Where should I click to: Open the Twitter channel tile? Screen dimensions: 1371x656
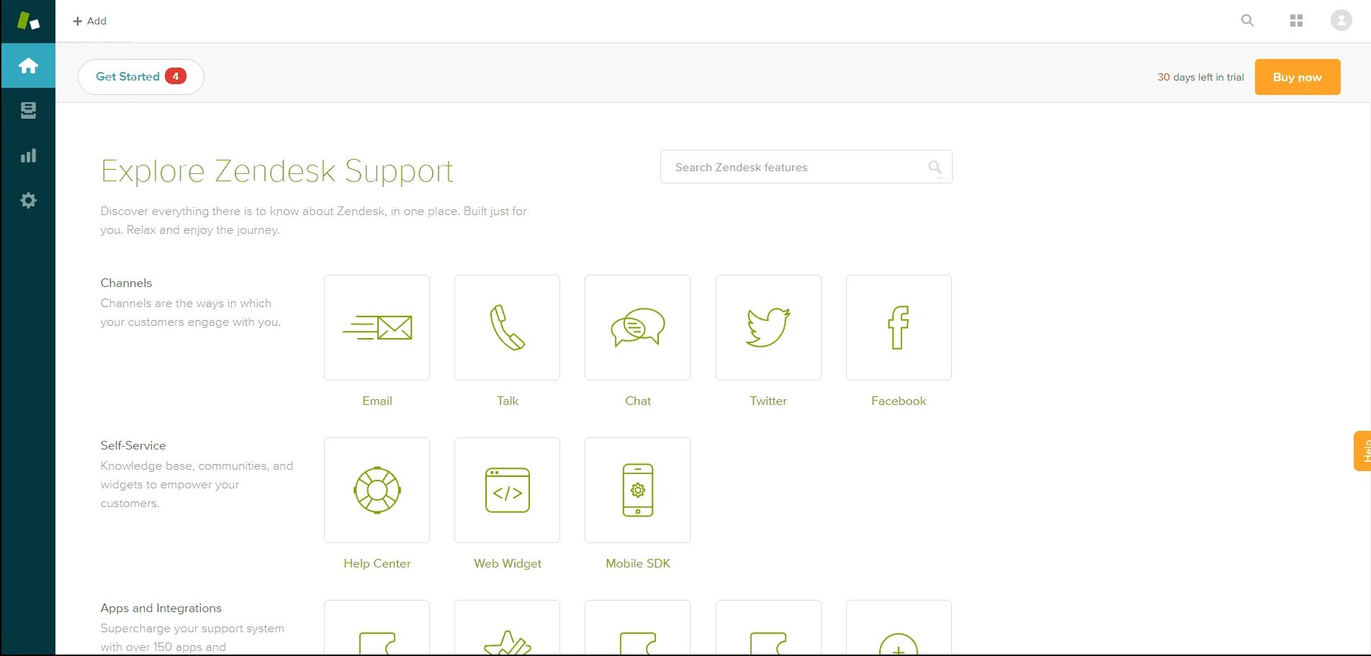(768, 327)
